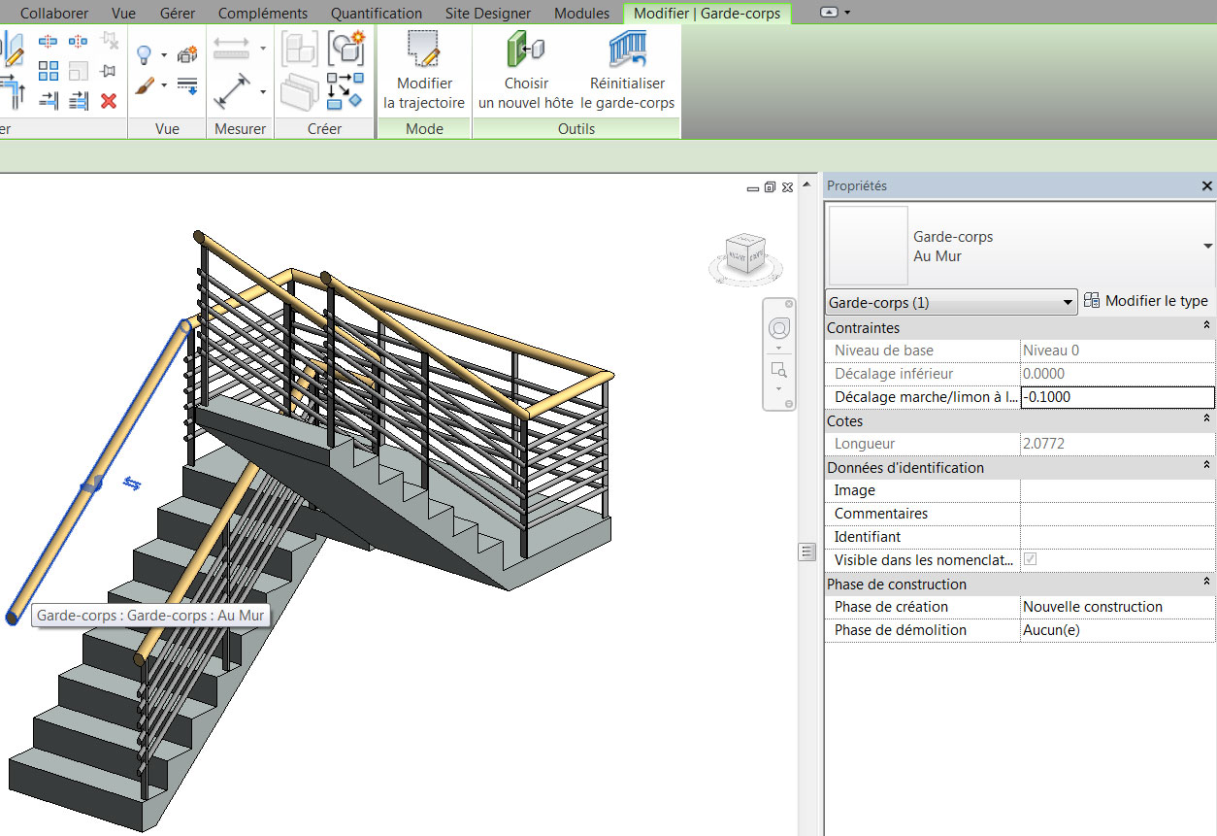Click the paintbrush icon in the Vue panel
Viewport: 1217px width, 836px height.
click(x=144, y=85)
